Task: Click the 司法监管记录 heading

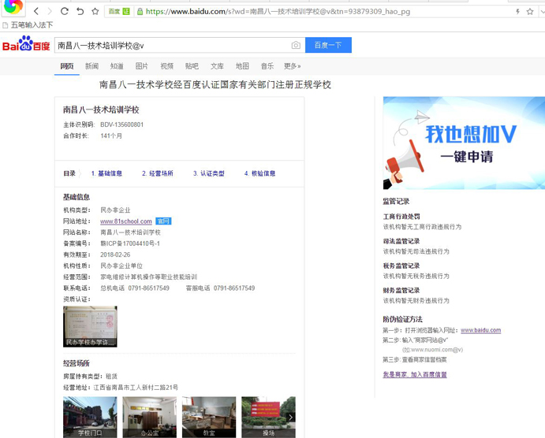Action: coord(401,241)
